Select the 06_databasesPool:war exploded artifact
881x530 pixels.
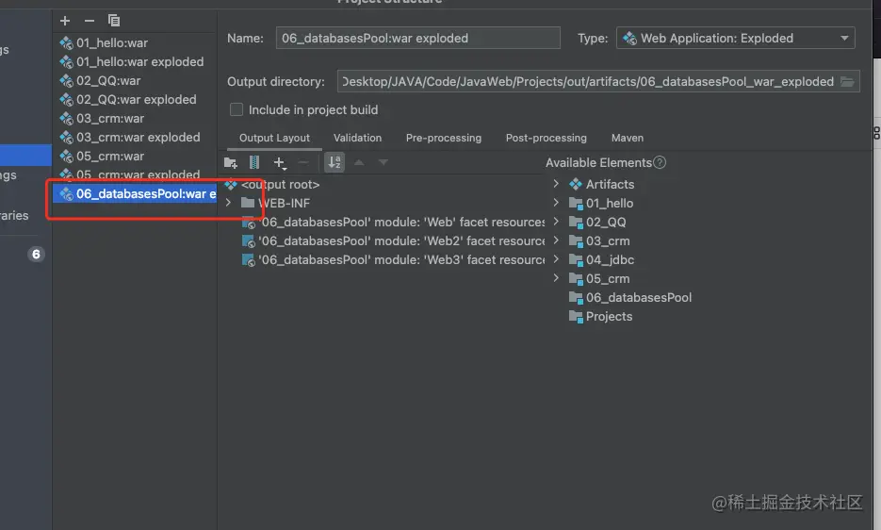pos(135,193)
